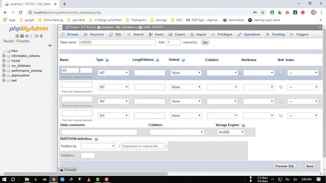Click horizontal scrollbar at page bottom

point(86,174)
